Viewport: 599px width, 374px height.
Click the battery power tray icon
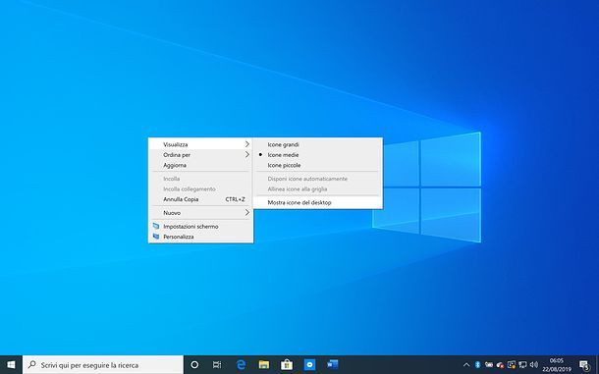click(489, 365)
